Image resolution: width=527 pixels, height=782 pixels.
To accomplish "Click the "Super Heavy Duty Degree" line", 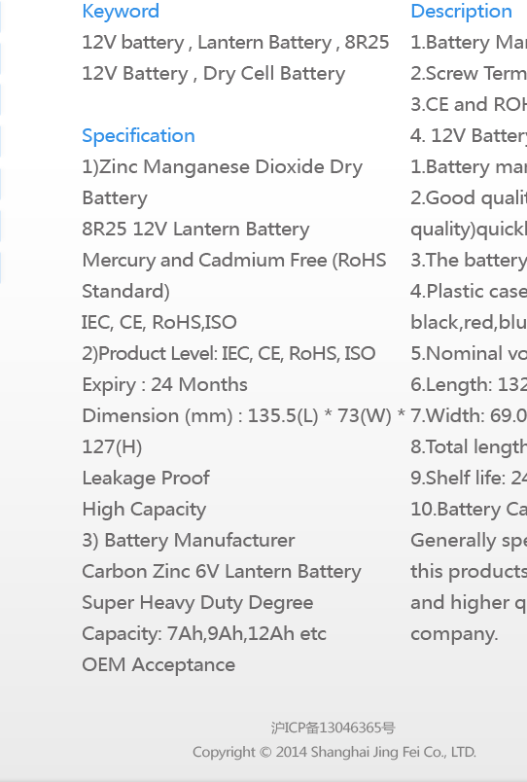I will tap(197, 602).
